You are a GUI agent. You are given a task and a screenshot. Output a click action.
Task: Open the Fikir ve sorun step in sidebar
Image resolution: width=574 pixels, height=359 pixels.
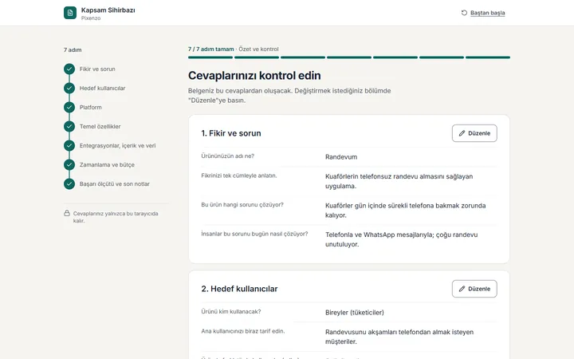pyautogui.click(x=97, y=69)
